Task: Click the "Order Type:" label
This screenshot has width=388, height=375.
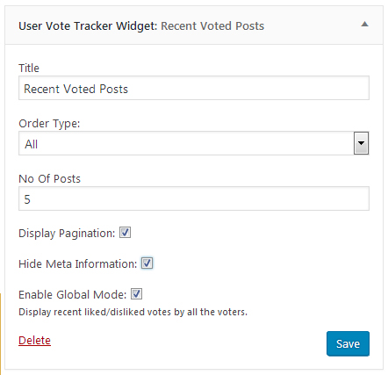Action: (x=49, y=124)
